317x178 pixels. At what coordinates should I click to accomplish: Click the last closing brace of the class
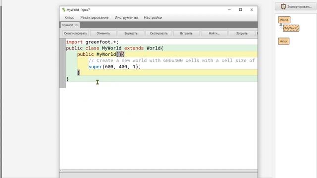[67, 79]
